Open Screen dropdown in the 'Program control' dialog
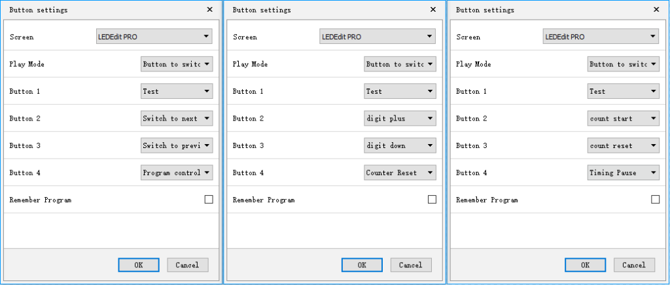This screenshot has width=670, height=285. 154,37
